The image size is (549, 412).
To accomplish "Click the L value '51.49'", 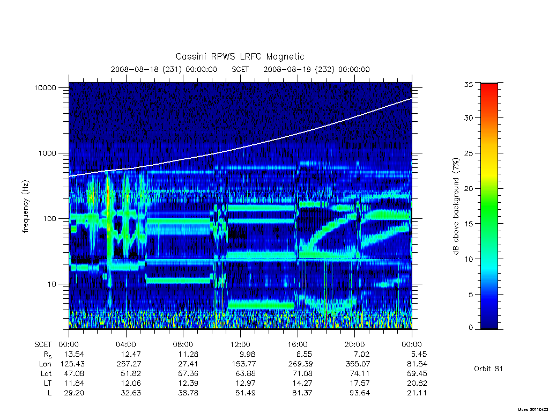I will [x=246, y=393].
